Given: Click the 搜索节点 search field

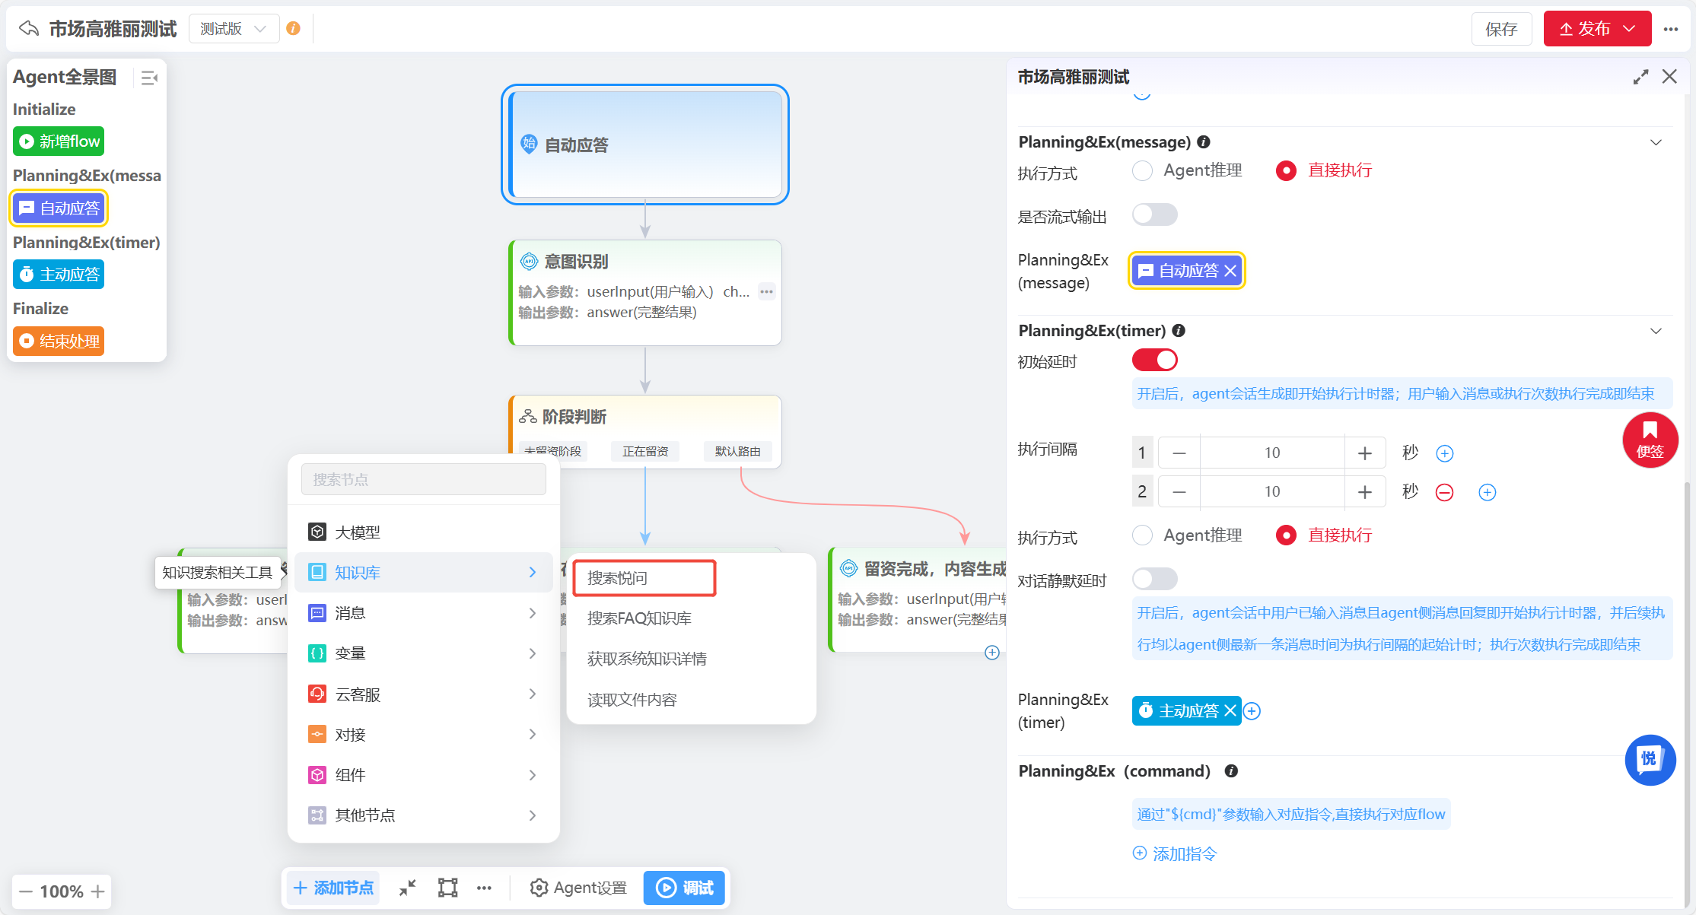Looking at the screenshot, I should (423, 479).
